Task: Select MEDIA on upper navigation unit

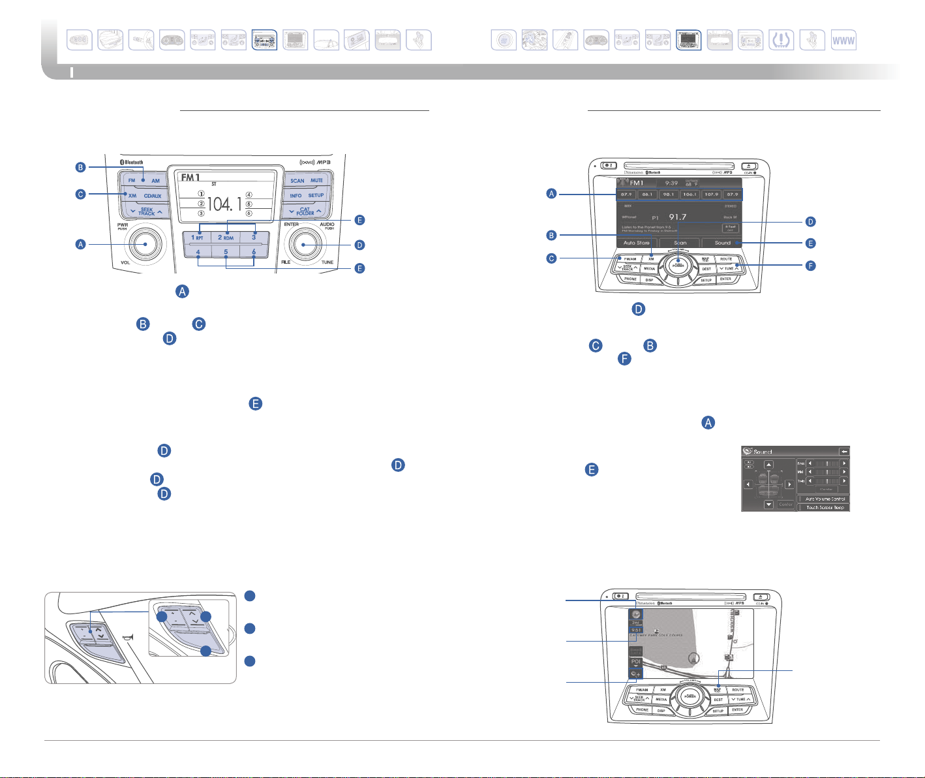Action: [649, 268]
